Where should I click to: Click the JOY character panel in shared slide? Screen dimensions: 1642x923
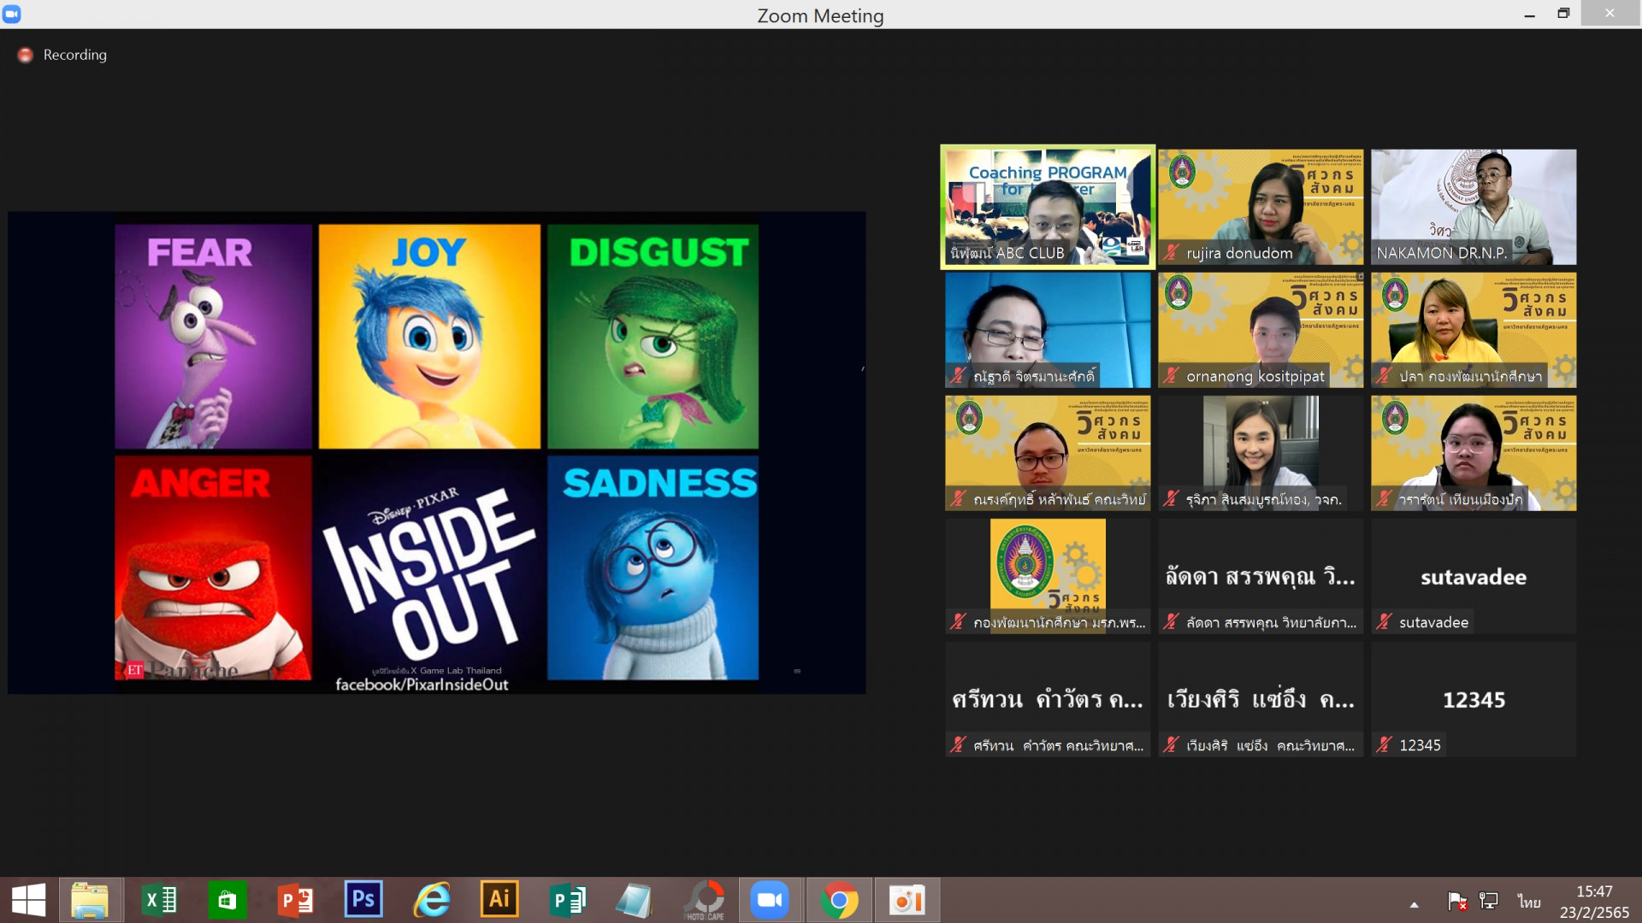pos(429,337)
